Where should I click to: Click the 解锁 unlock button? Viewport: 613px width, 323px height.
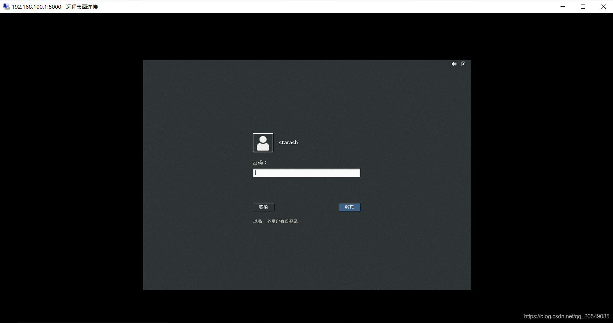pyautogui.click(x=350, y=207)
